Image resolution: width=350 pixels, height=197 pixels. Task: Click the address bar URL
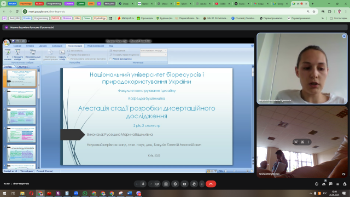coord(46,11)
